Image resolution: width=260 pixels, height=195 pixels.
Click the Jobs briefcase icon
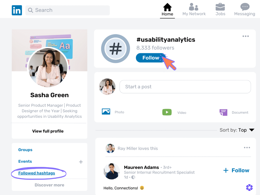coord(220,7)
